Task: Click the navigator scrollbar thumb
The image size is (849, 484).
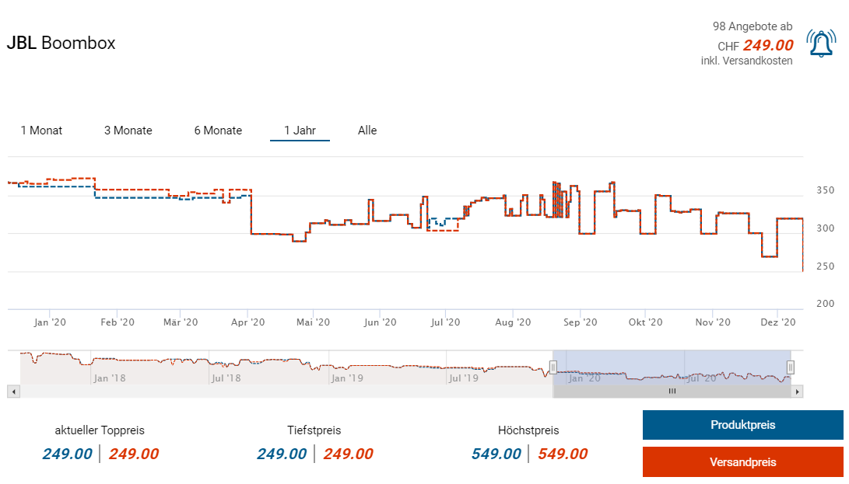Action: pyautogui.click(x=672, y=392)
